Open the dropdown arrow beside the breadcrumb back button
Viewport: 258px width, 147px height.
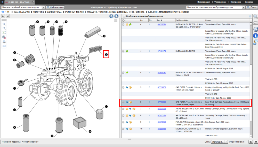(5, 12)
